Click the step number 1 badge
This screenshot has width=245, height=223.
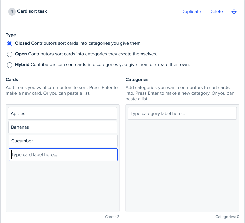coord(12,12)
